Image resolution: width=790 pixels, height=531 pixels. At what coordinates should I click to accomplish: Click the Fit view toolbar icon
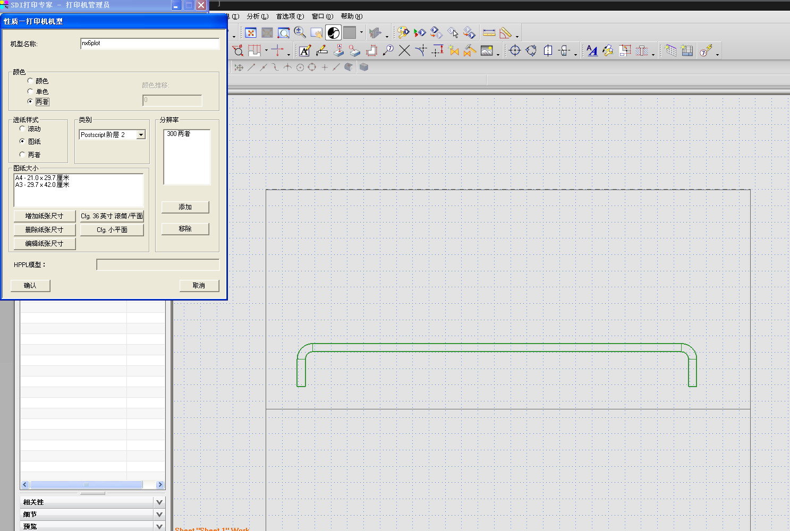[x=251, y=33]
